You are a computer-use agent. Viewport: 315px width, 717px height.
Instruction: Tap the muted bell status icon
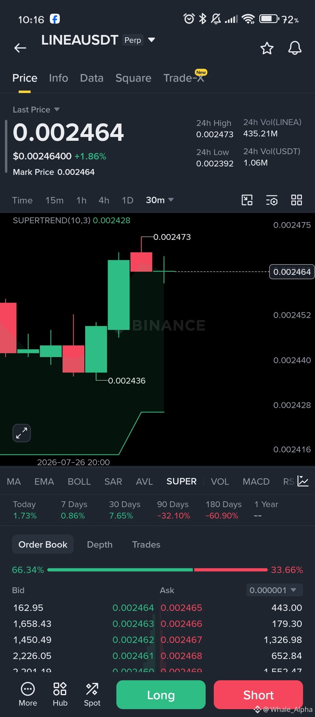(x=216, y=19)
